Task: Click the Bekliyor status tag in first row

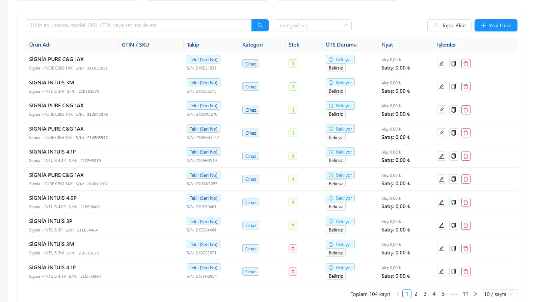Action: (340, 59)
